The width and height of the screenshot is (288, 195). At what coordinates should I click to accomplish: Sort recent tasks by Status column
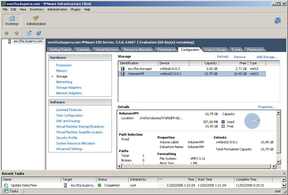tap(112, 179)
